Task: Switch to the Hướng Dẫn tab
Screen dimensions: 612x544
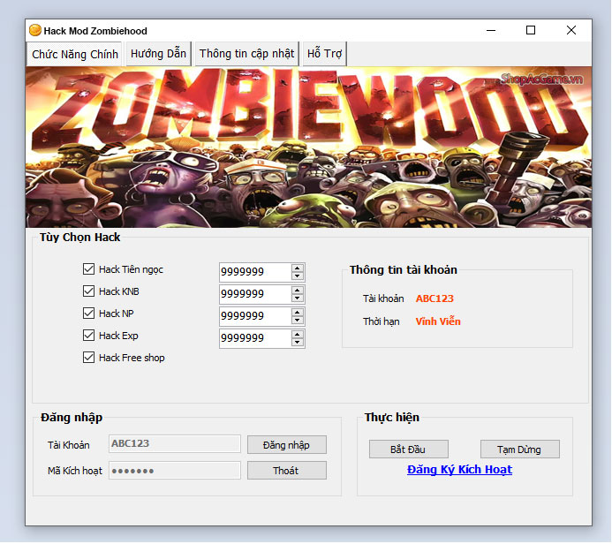Action: tap(158, 54)
